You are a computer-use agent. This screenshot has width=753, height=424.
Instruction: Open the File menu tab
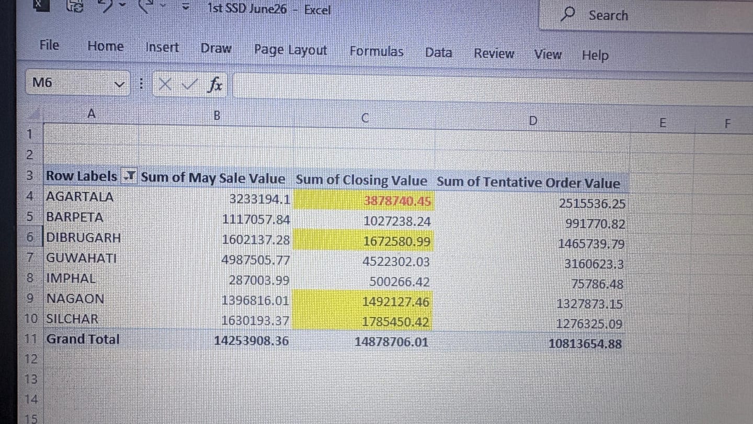point(49,45)
